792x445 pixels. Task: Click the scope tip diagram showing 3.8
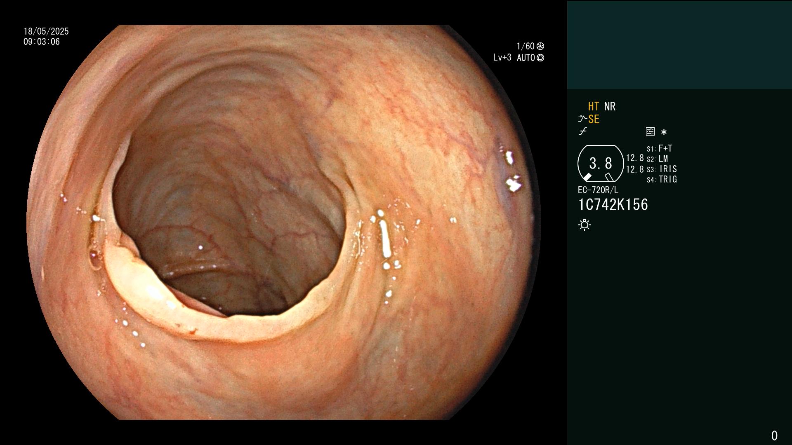click(x=601, y=164)
